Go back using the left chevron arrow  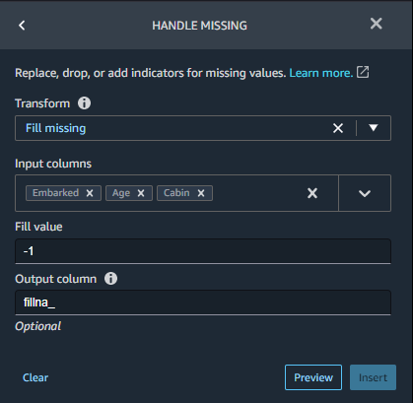pyautogui.click(x=22, y=26)
